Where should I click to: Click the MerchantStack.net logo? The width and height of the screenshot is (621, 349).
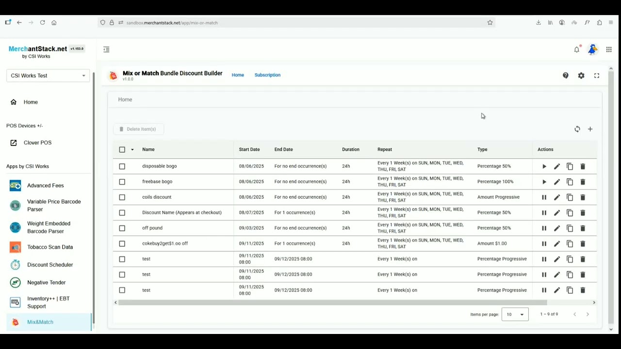click(x=38, y=49)
